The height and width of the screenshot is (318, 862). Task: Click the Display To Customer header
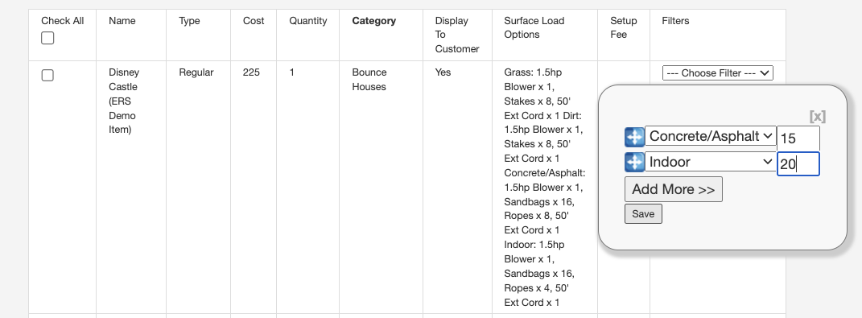(457, 35)
